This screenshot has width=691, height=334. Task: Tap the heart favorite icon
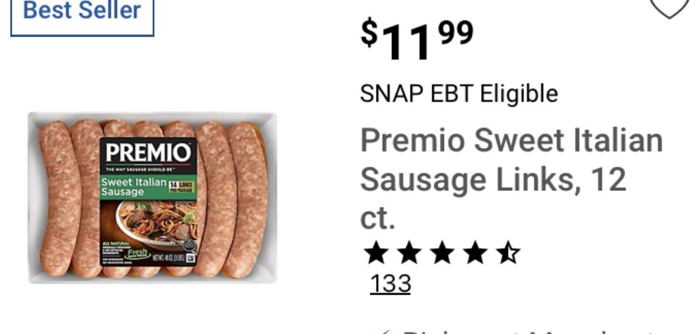669,8
